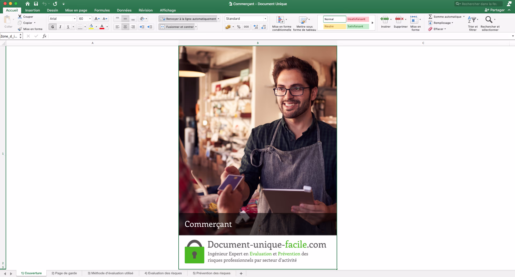Open the Formules ribbon tab
This screenshot has width=515, height=277.
102,10
